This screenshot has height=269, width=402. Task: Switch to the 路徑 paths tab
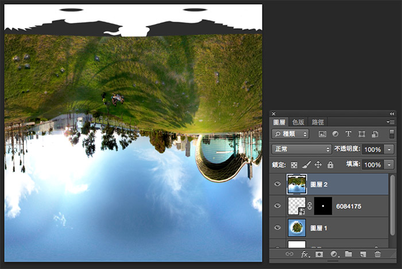coord(318,122)
